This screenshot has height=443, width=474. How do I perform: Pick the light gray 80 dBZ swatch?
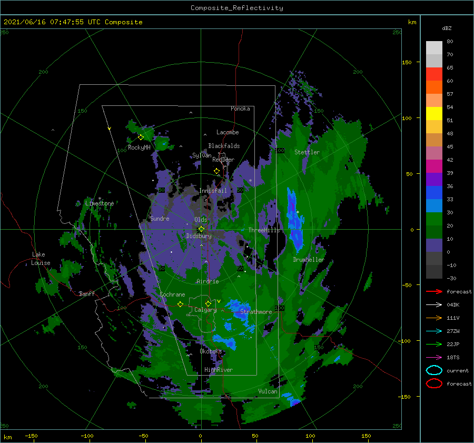(x=434, y=47)
